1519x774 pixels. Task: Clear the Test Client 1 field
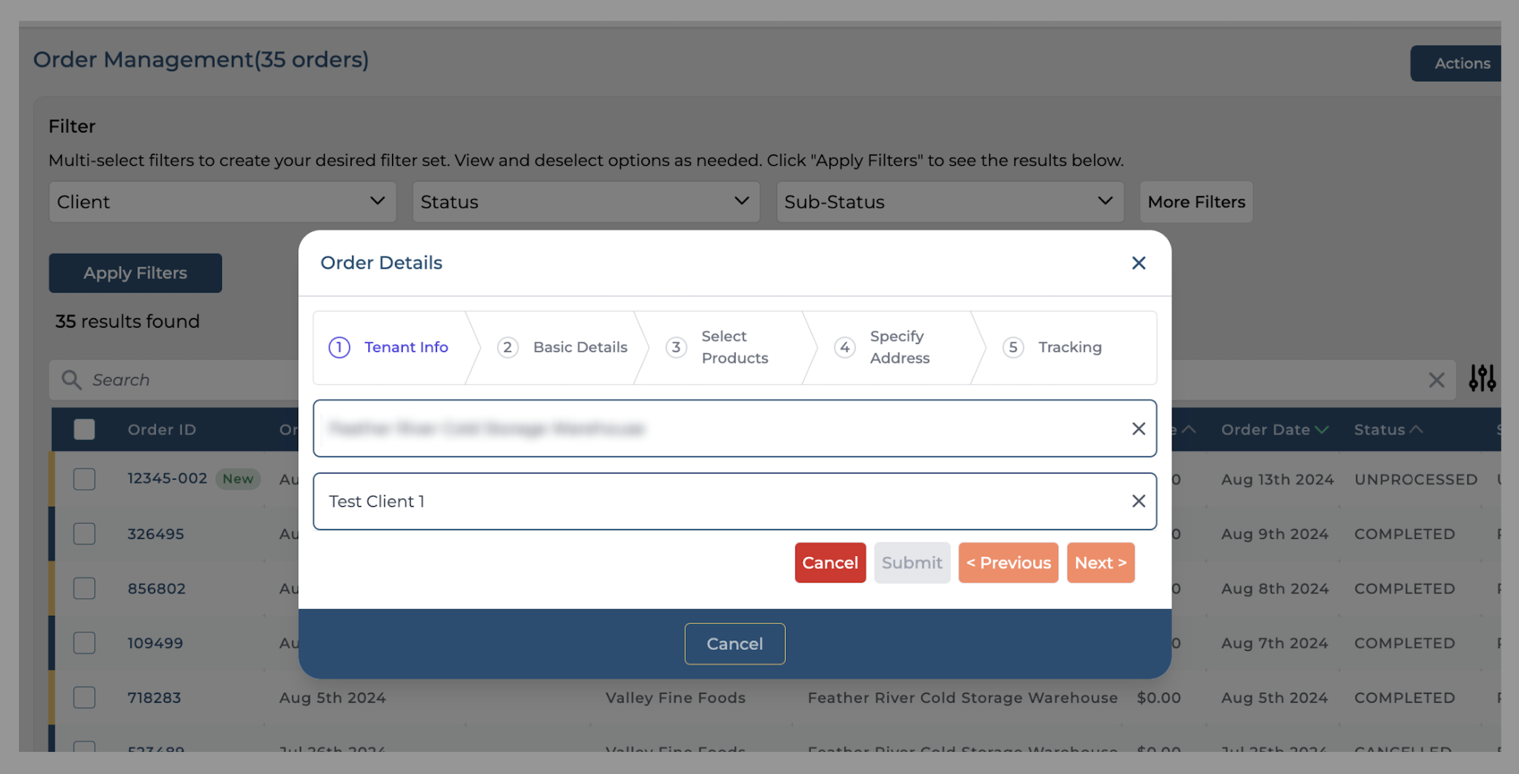pyautogui.click(x=1138, y=501)
